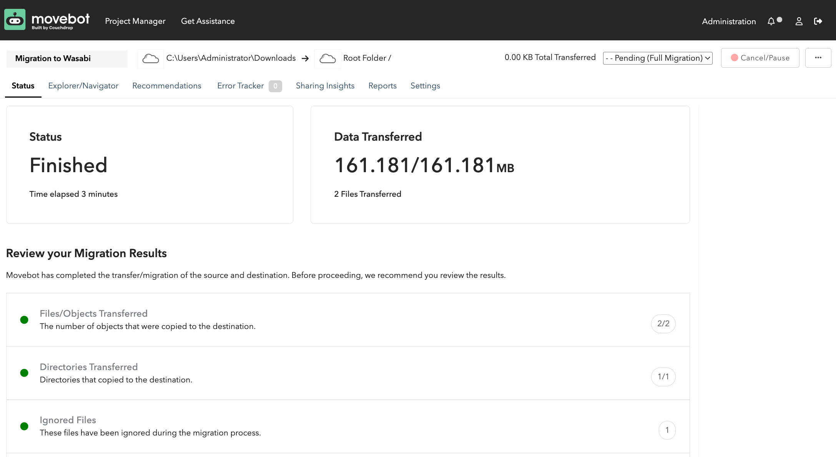Image resolution: width=836 pixels, height=457 pixels.
Task: Click the 161.181/161.181 MB value
Action: tap(424, 165)
